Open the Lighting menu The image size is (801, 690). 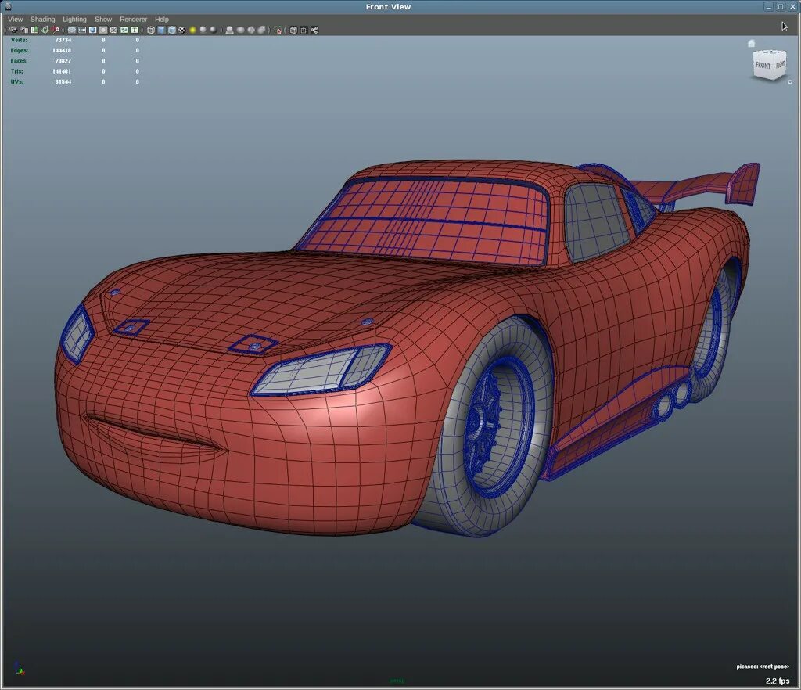tap(74, 20)
